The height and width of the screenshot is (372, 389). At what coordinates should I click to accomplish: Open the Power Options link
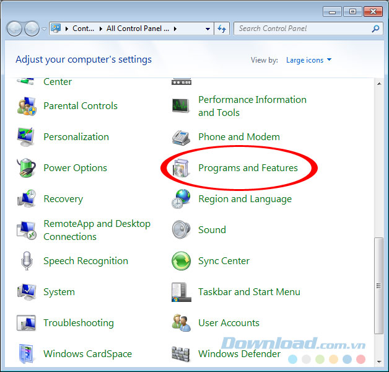tap(75, 168)
